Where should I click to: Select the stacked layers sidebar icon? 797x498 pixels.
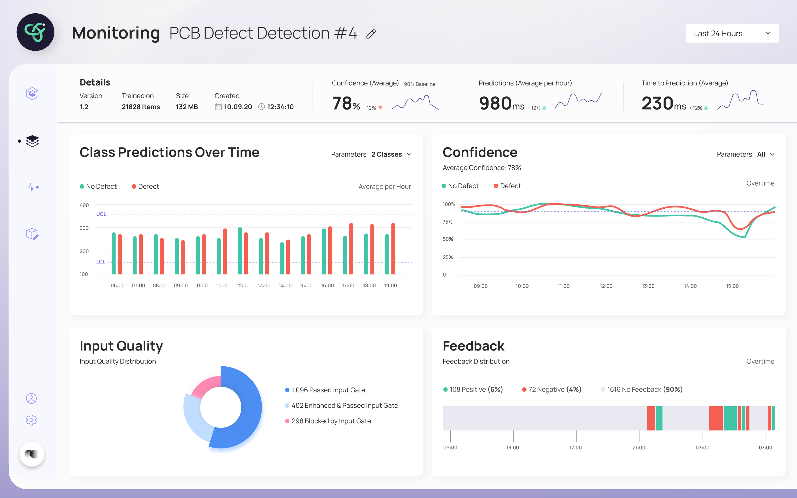pos(32,141)
